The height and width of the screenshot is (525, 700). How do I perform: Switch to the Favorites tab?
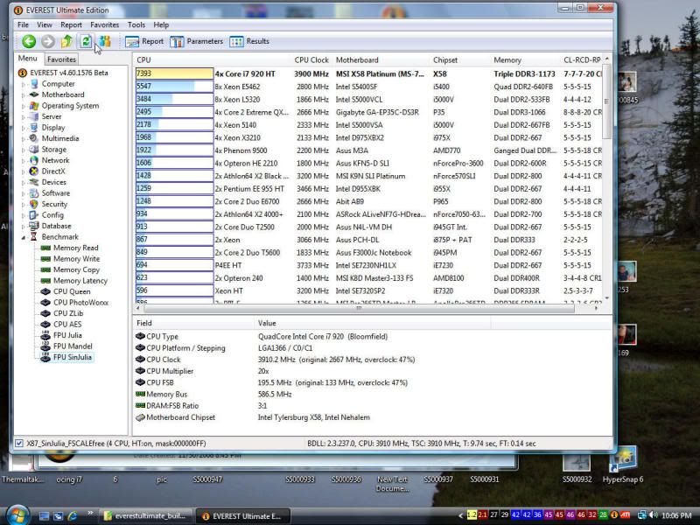pos(61,59)
